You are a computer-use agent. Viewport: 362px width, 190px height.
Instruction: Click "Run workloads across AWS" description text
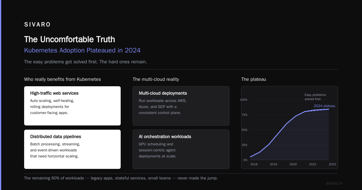coord(163,107)
